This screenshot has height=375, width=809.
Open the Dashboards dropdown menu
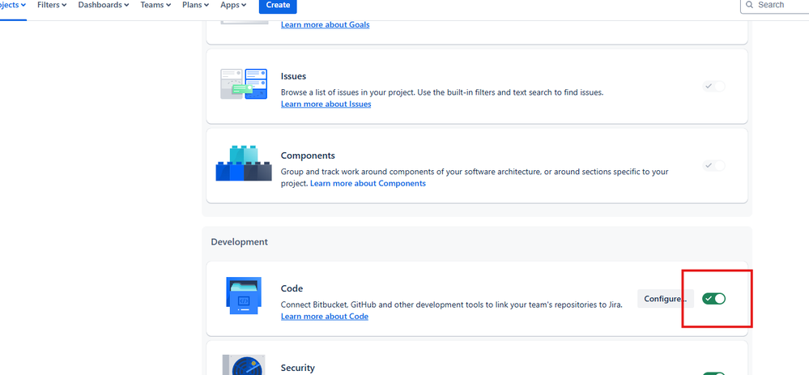click(103, 5)
